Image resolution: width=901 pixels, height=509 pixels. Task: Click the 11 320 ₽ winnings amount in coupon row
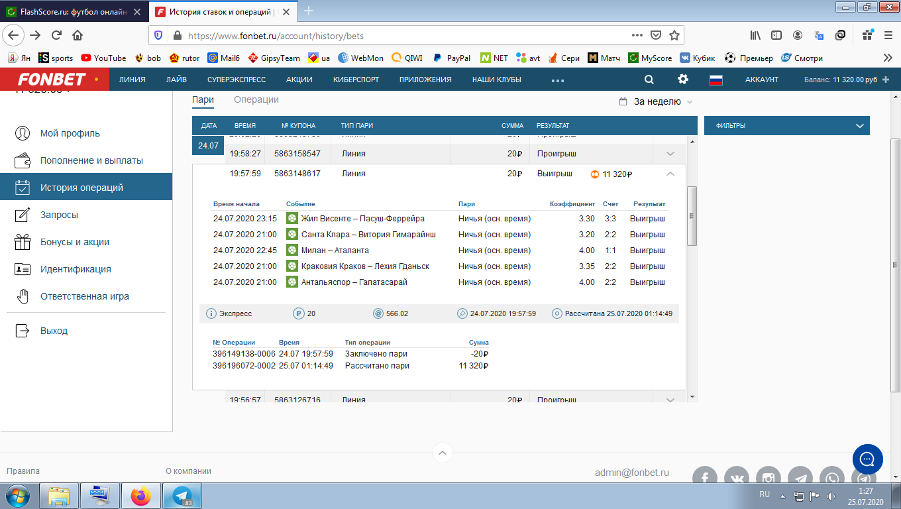pyautogui.click(x=617, y=174)
